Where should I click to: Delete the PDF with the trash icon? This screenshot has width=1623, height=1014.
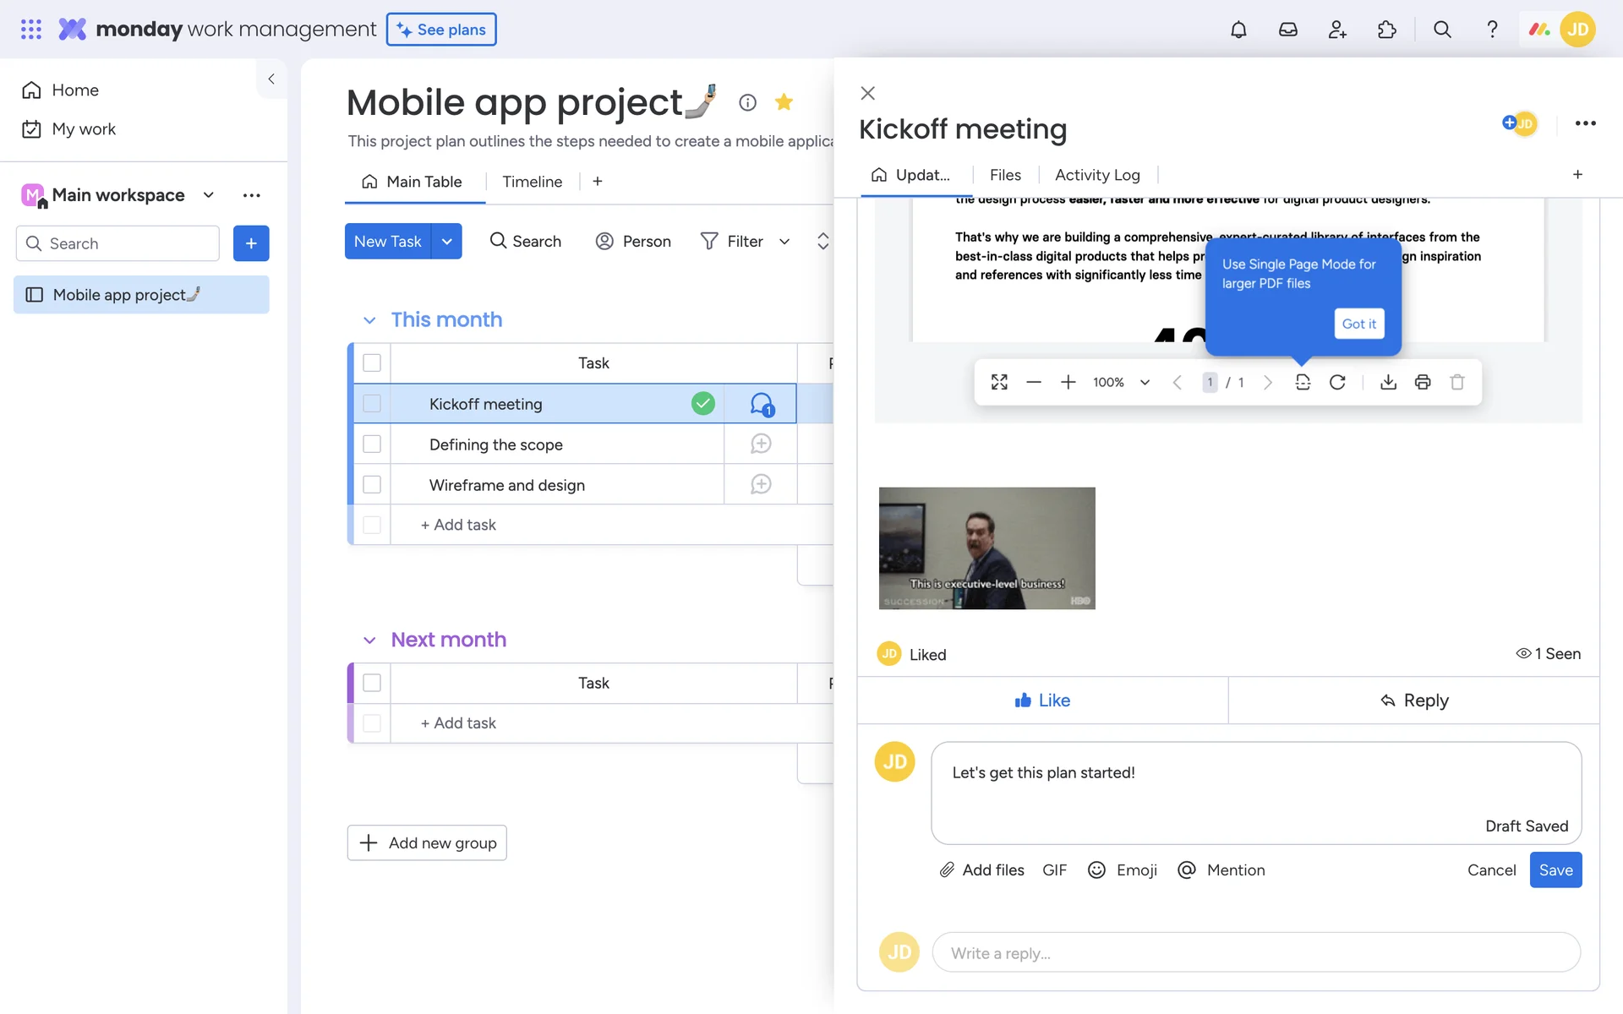point(1457,382)
